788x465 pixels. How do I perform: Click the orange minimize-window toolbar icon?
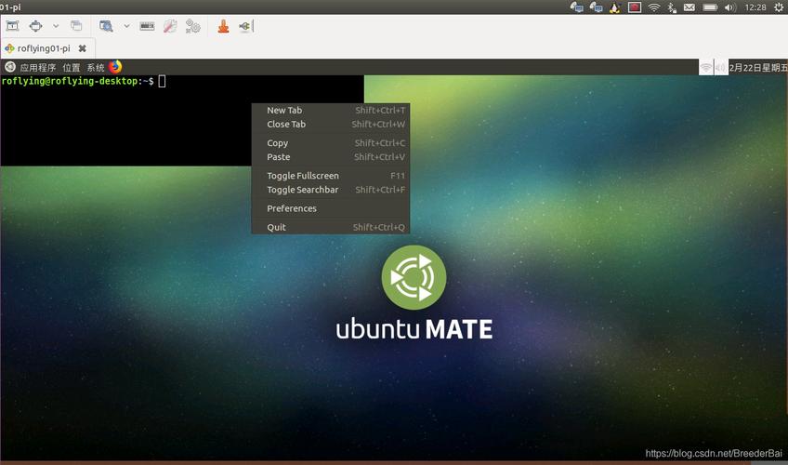[224, 26]
